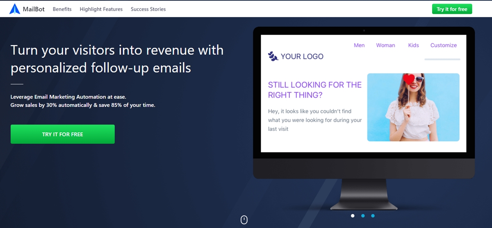492x228 pixels.
Task: Click 'Men' in the email mockup
Action: 359,45
